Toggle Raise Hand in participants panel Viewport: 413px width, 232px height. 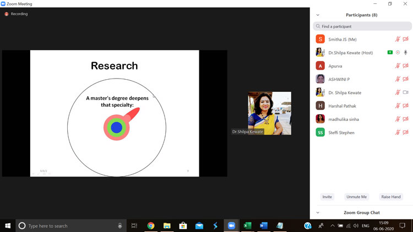[x=391, y=197]
